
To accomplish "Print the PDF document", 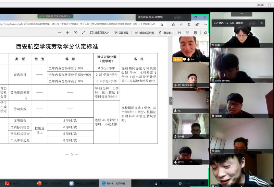I will pyautogui.click(x=179, y=33).
